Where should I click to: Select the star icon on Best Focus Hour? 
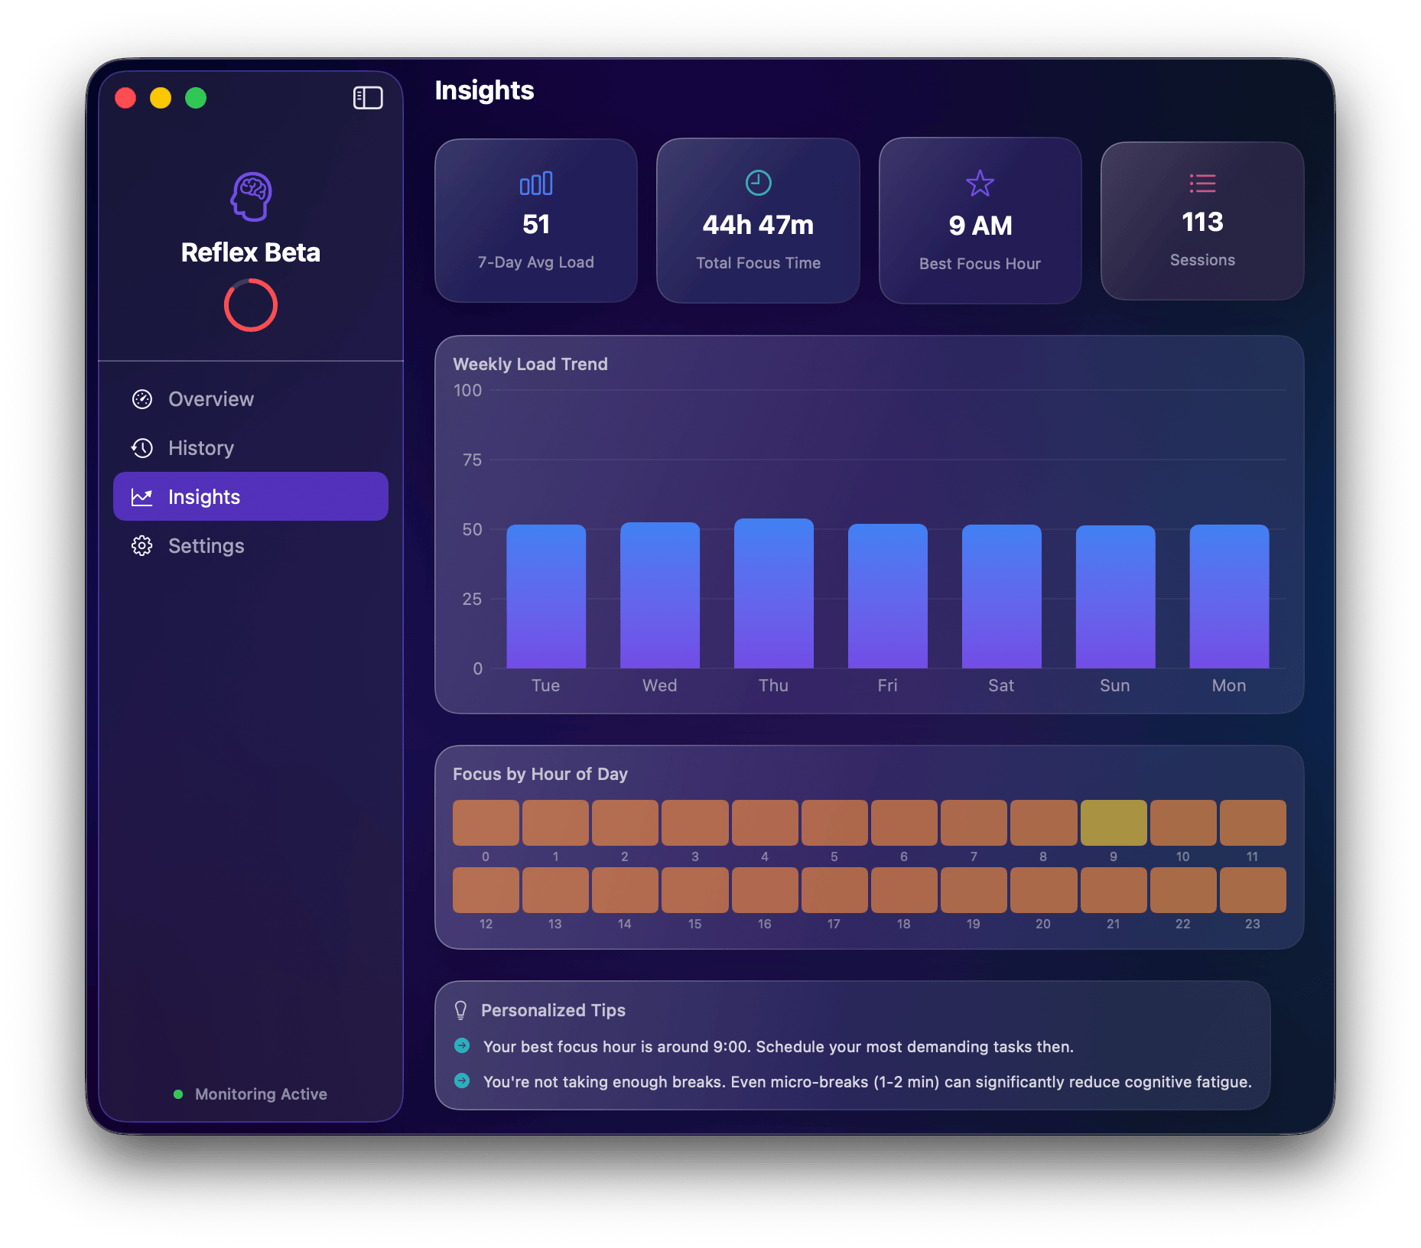(x=980, y=184)
